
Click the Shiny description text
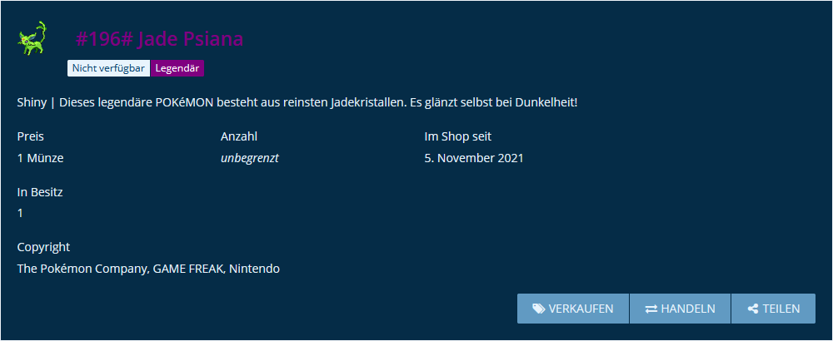pos(297,102)
